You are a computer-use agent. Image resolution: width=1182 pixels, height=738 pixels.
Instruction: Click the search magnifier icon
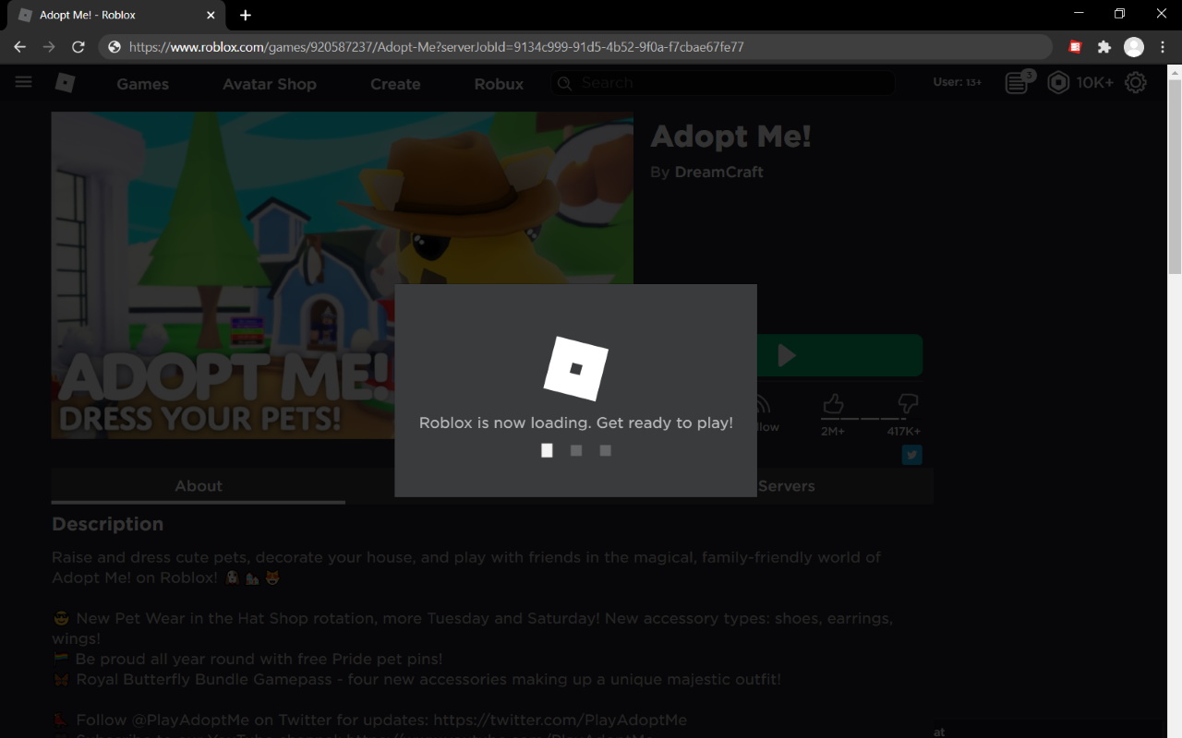click(564, 83)
